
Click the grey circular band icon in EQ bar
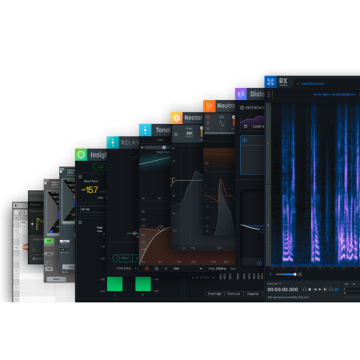pos(157,269)
